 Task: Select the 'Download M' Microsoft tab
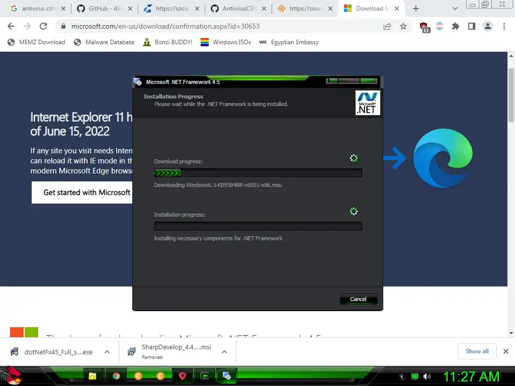(372, 9)
